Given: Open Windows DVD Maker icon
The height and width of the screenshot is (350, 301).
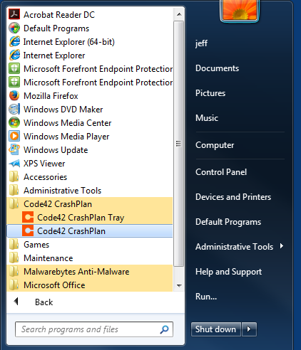Looking at the screenshot, I should (x=14, y=109).
